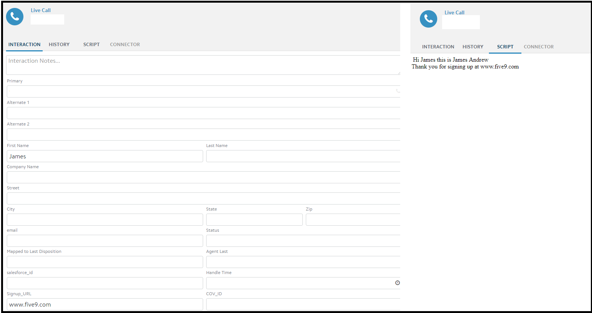Click the clock icon in Handle Time field
This screenshot has width=592, height=313.
click(397, 283)
